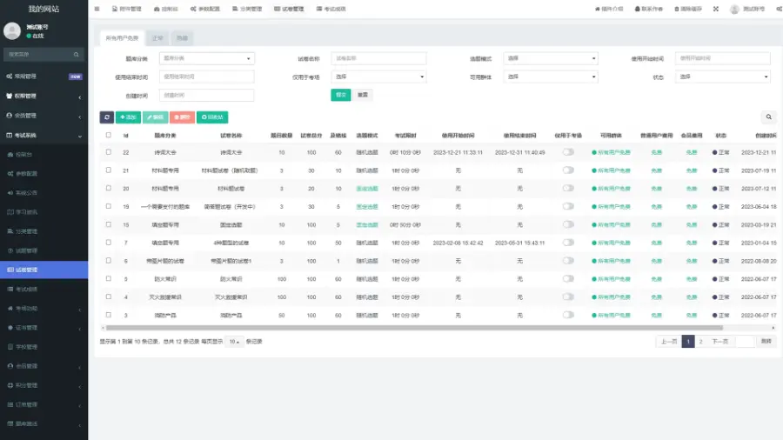Click the green 添加 plus button
The width and height of the screenshot is (783, 440).
(x=127, y=117)
